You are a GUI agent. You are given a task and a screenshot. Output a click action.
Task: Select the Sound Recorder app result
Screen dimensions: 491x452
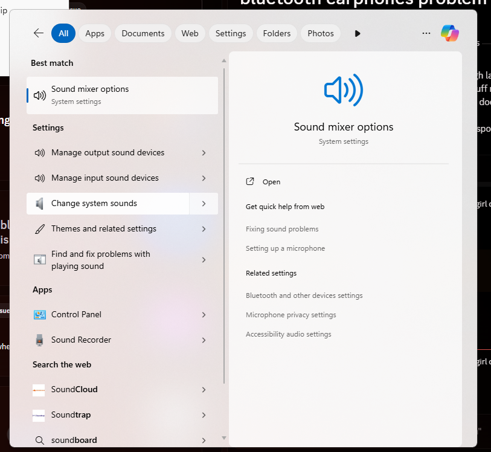pyautogui.click(x=122, y=340)
